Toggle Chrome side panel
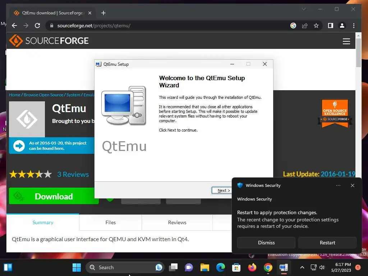 pyautogui.click(x=331, y=26)
